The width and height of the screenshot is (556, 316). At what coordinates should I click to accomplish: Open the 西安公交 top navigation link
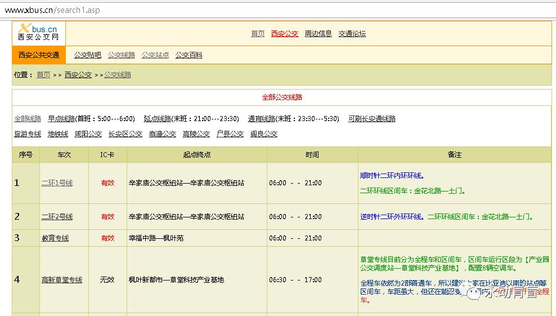click(284, 33)
